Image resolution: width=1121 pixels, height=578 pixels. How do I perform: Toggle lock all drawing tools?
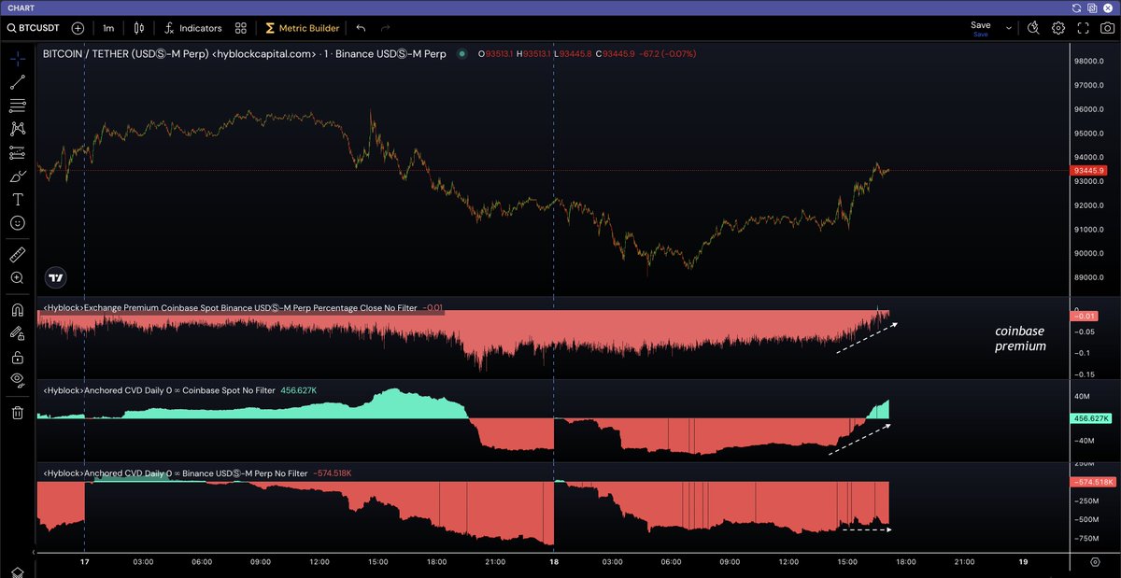click(x=18, y=358)
